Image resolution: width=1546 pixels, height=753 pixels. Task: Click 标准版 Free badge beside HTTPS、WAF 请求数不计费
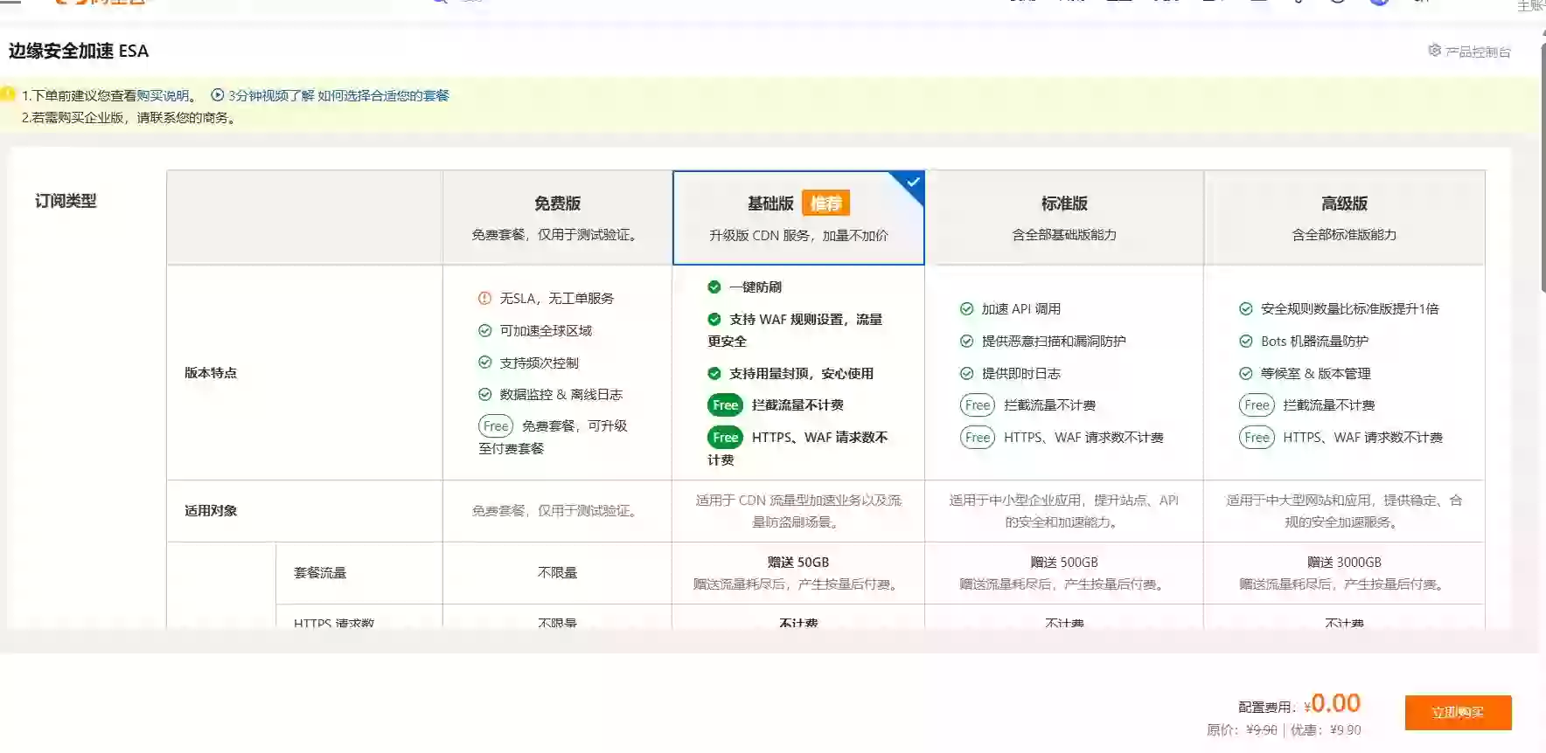pyautogui.click(x=978, y=438)
